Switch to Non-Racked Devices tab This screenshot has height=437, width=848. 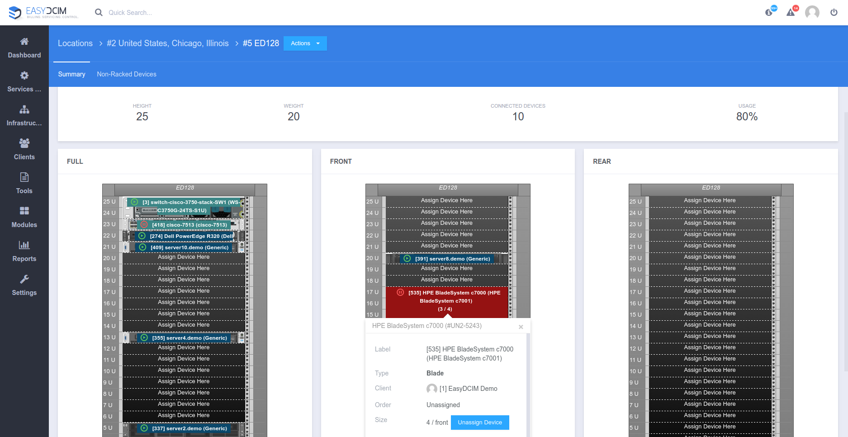pos(127,74)
